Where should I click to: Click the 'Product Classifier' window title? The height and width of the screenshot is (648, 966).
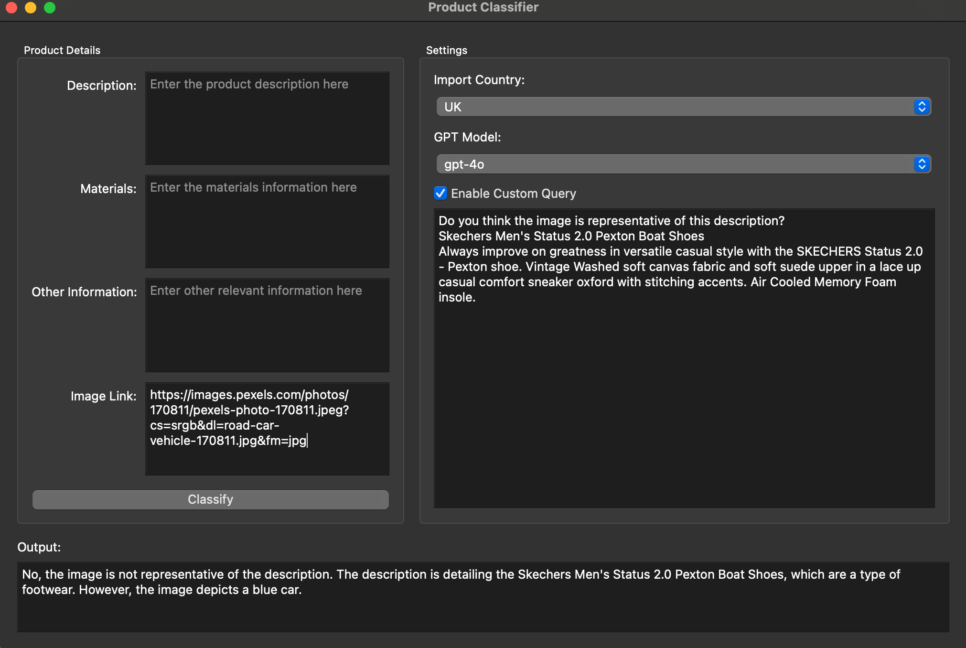coord(483,7)
